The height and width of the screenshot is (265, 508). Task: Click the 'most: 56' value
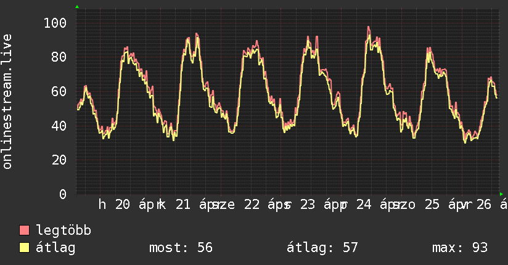coord(181,248)
